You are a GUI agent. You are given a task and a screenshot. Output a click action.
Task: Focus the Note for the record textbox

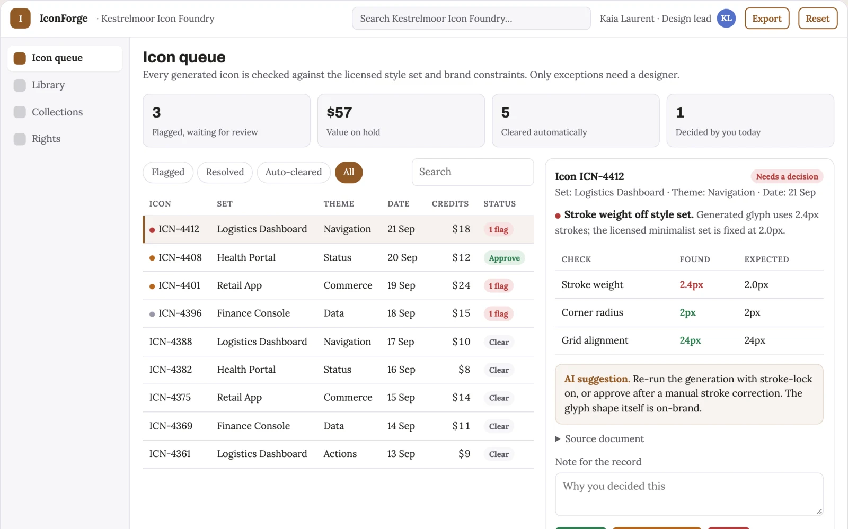689,494
